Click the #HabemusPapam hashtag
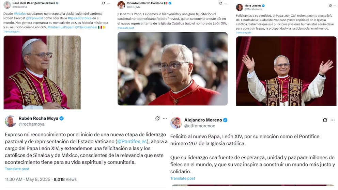Image resolution: width=338 pixels, height=190 pixels. (61, 27)
